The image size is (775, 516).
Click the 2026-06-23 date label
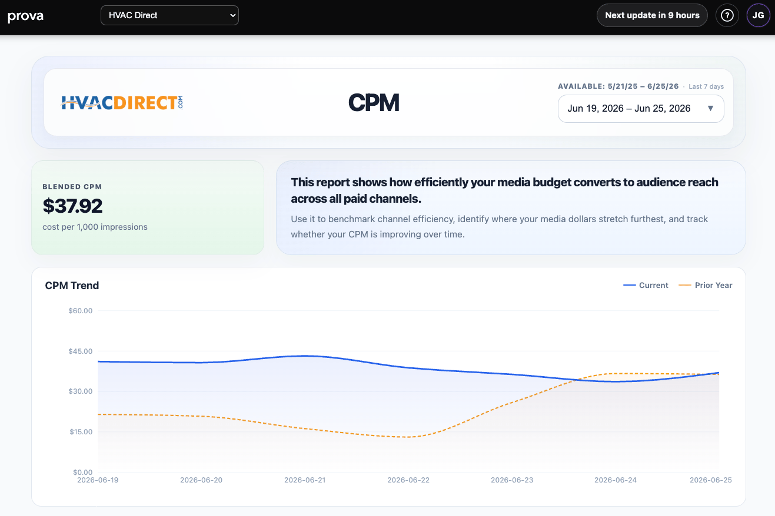[x=512, y=480]
